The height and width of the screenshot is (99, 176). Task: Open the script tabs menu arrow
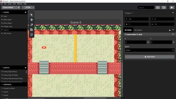coord(173,30)
